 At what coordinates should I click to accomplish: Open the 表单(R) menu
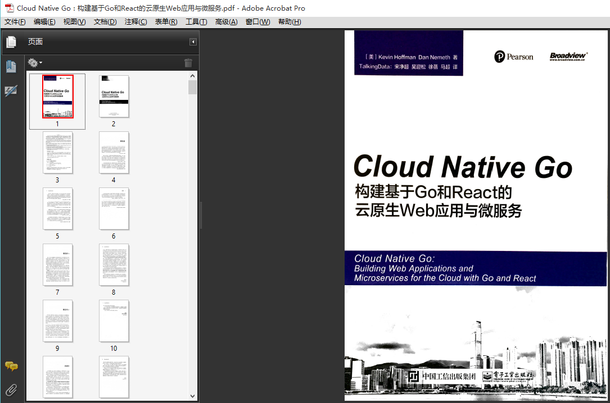(x=166, y=22)
